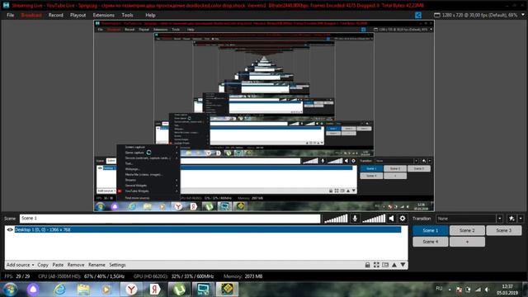This screenshot has width=528, height=297.
Task: Click the source layout icon
Action: coord(385,265)
